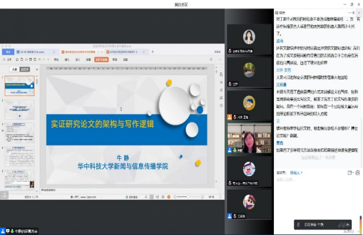
Task: Open chat panel more options ellipsis
Action: 349,13
